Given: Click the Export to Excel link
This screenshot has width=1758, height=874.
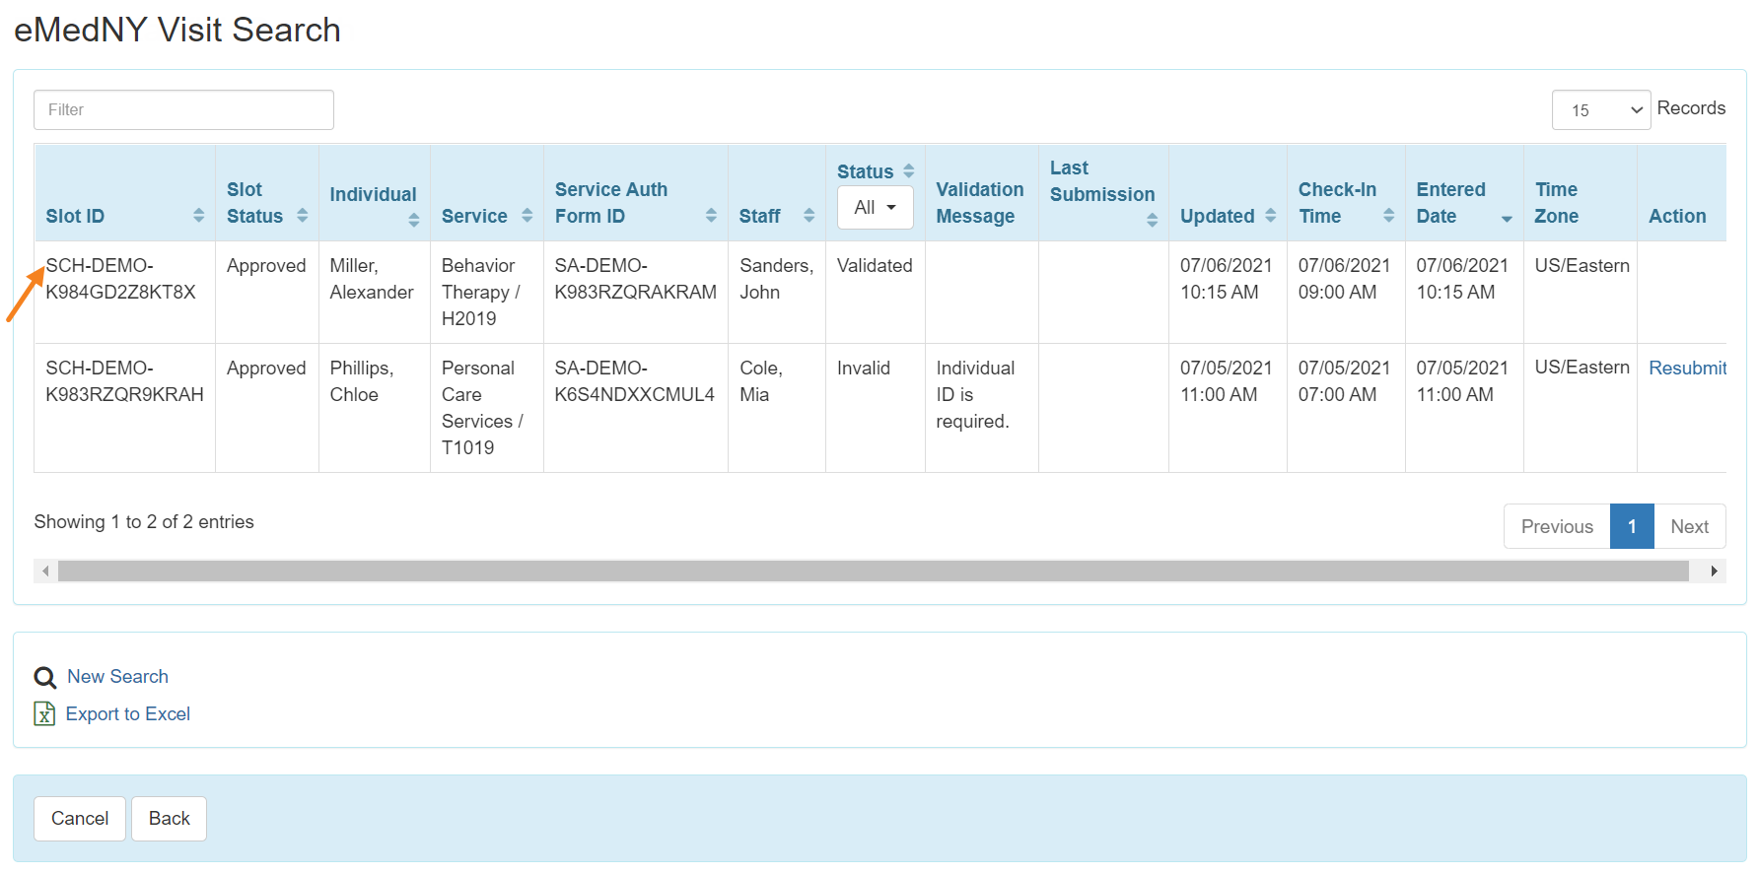Looking at the screenshot, I should tap(127, 714).
